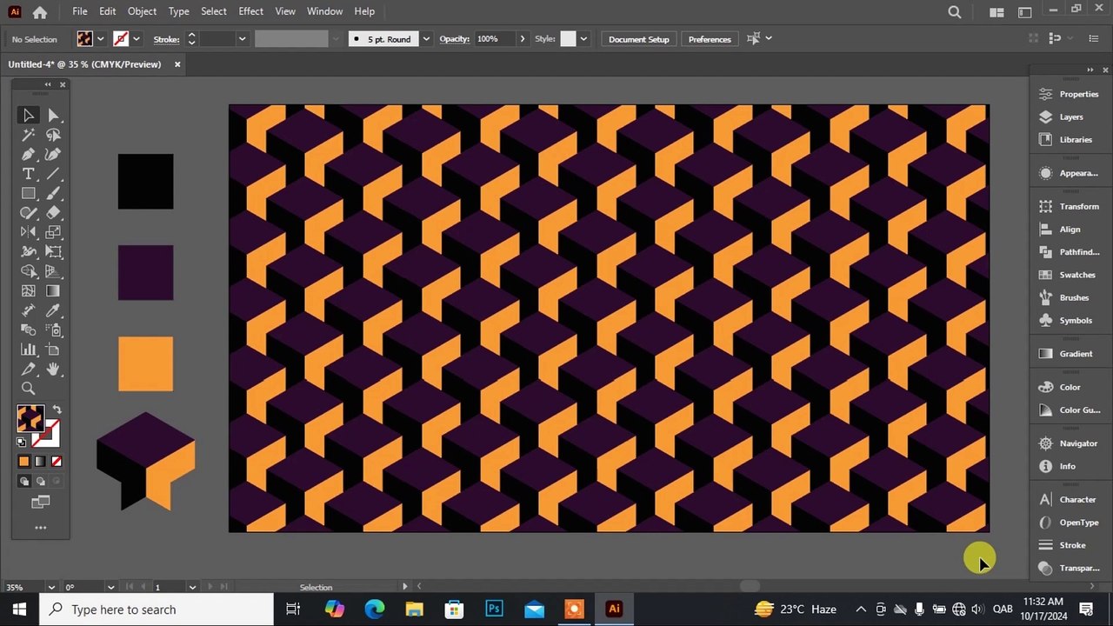
Task: Set paint mode to Gradient
Action: coord(40,462)
